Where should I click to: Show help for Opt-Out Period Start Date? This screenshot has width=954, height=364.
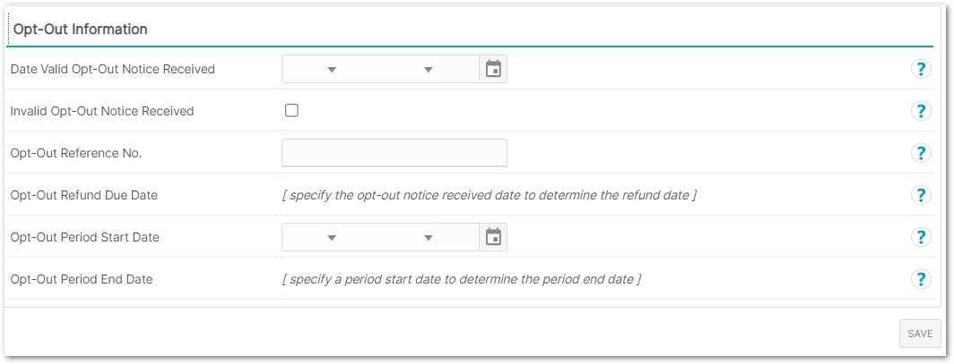point(921,237)
